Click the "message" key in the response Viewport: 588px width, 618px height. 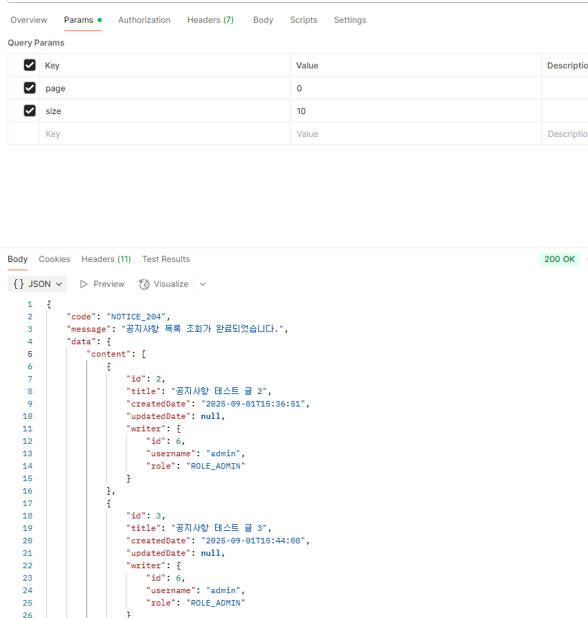[x=89, y=329]
